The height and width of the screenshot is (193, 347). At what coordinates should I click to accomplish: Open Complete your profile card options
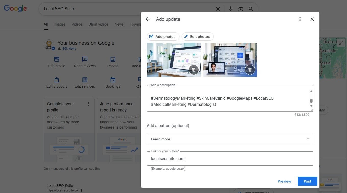coord(89,104)
